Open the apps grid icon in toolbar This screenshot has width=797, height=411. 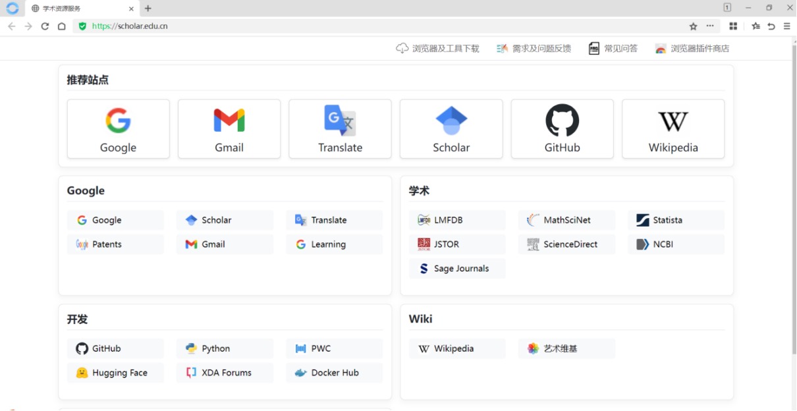tap(733, 26)
